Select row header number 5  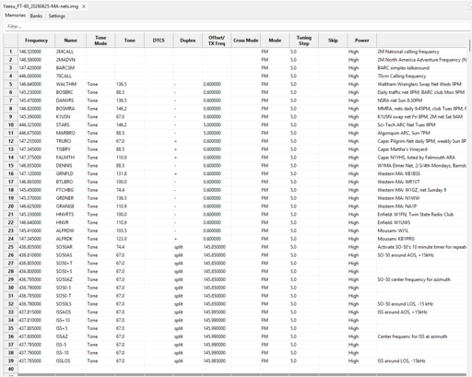tap(11, 84)
